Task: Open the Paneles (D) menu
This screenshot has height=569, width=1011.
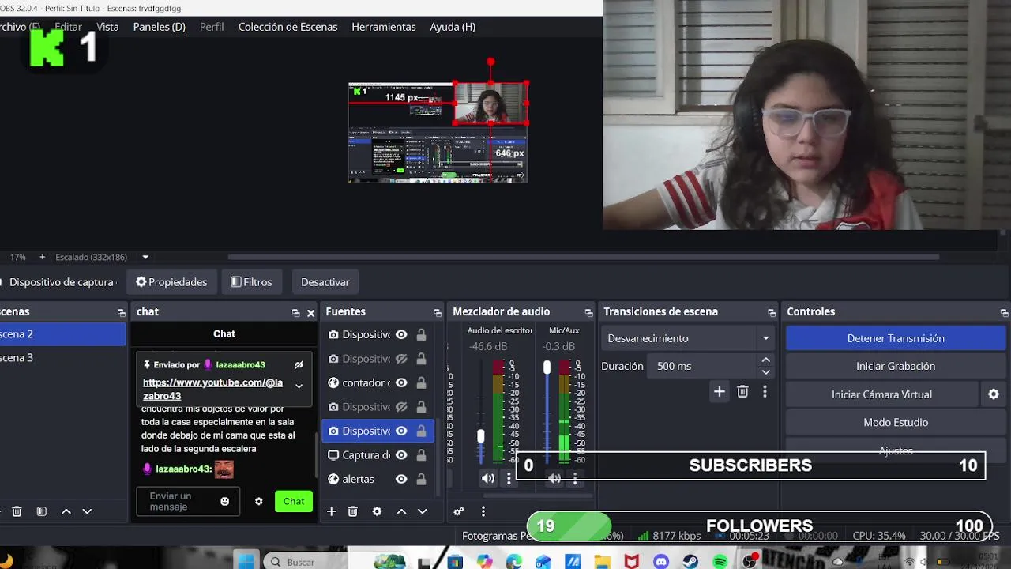Action: tap(160, 27)
